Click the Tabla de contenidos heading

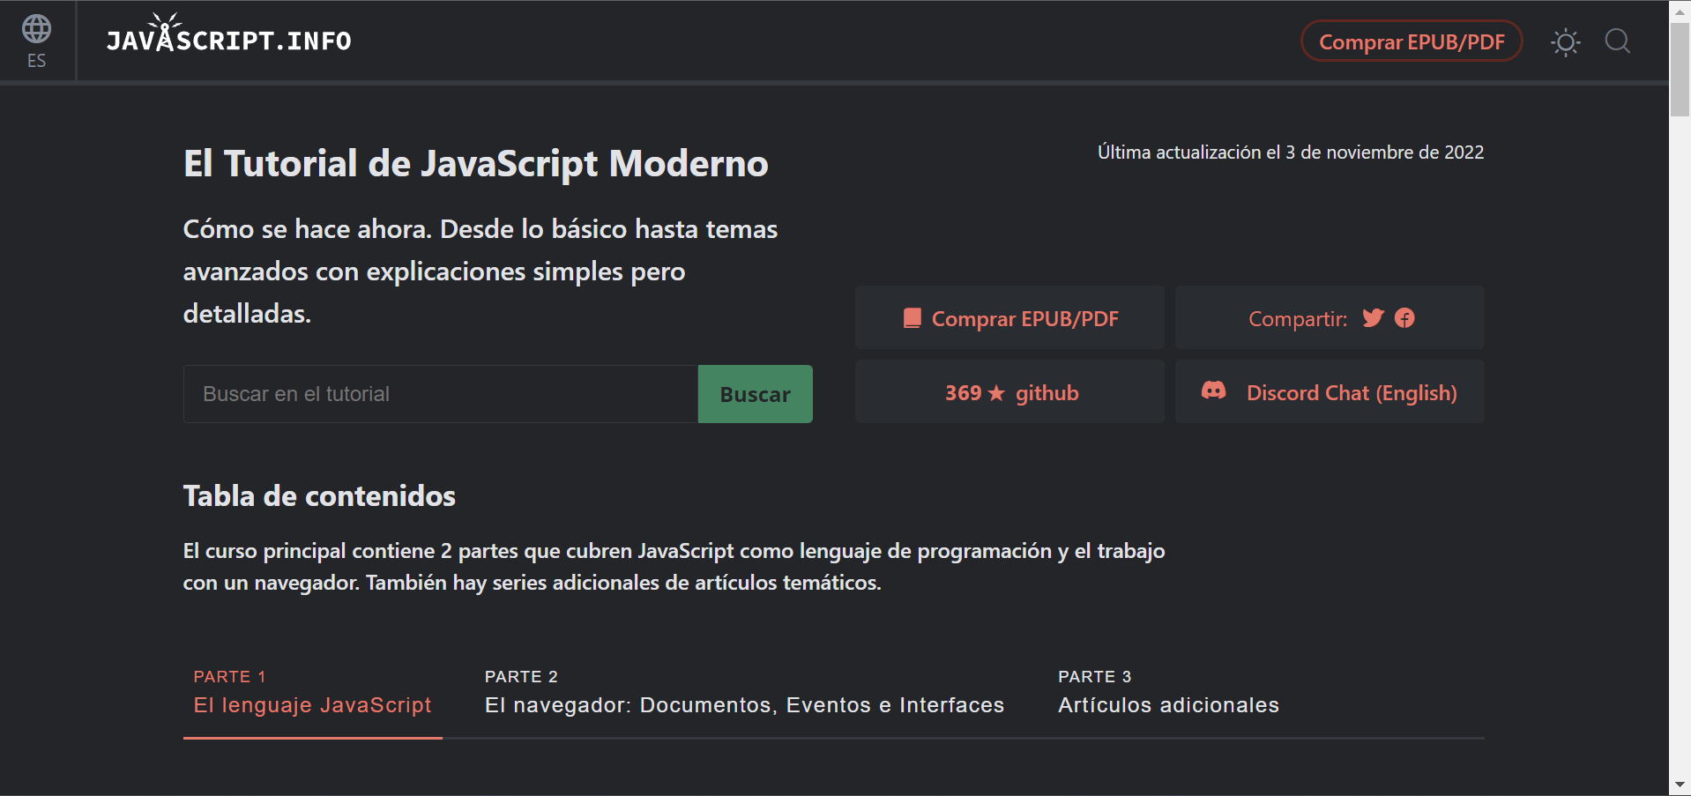click(x=319, y=495)
